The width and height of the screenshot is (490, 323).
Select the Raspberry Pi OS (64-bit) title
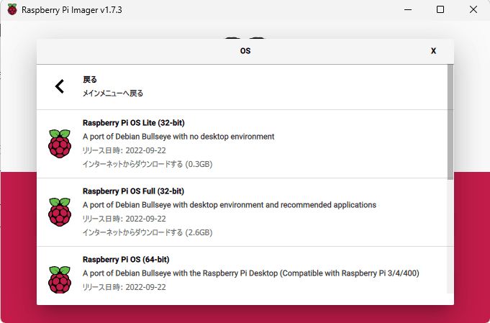(x=126, y=260)
